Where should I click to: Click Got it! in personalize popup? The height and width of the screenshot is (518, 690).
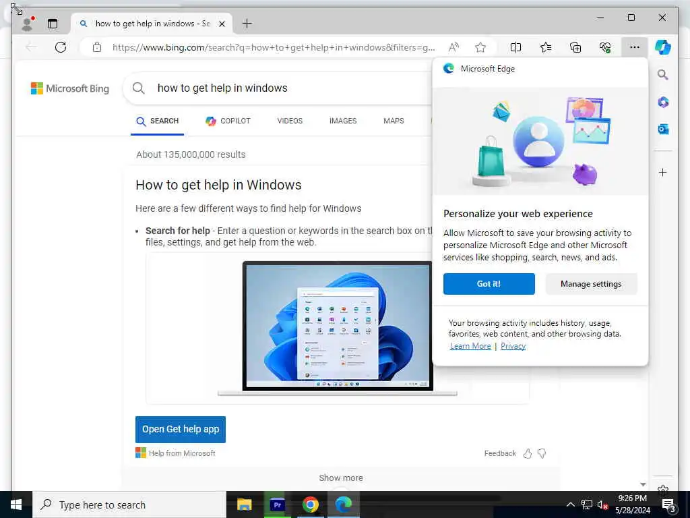(489, 284)
